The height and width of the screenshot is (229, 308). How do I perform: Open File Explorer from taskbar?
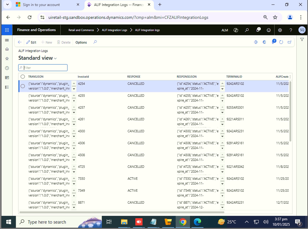click(x=124, y=222)
